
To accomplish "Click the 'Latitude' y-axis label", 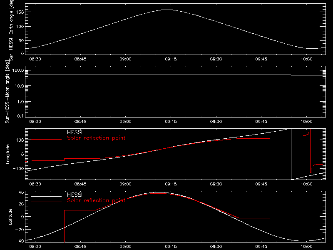I will click(10, 217).
